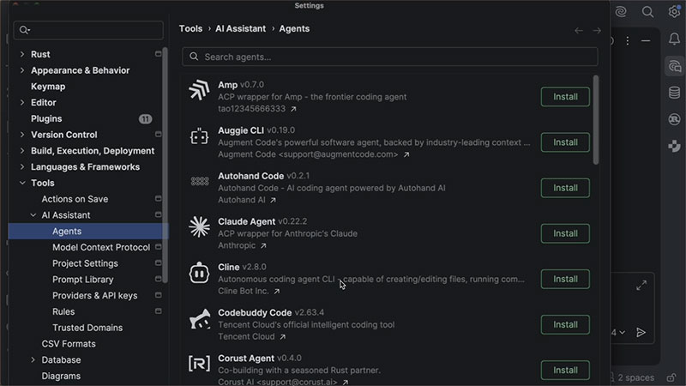This screenshot has width=686, height=386.
Task: Click the search magnifier icon in toolbar
Action: [648, 12]
